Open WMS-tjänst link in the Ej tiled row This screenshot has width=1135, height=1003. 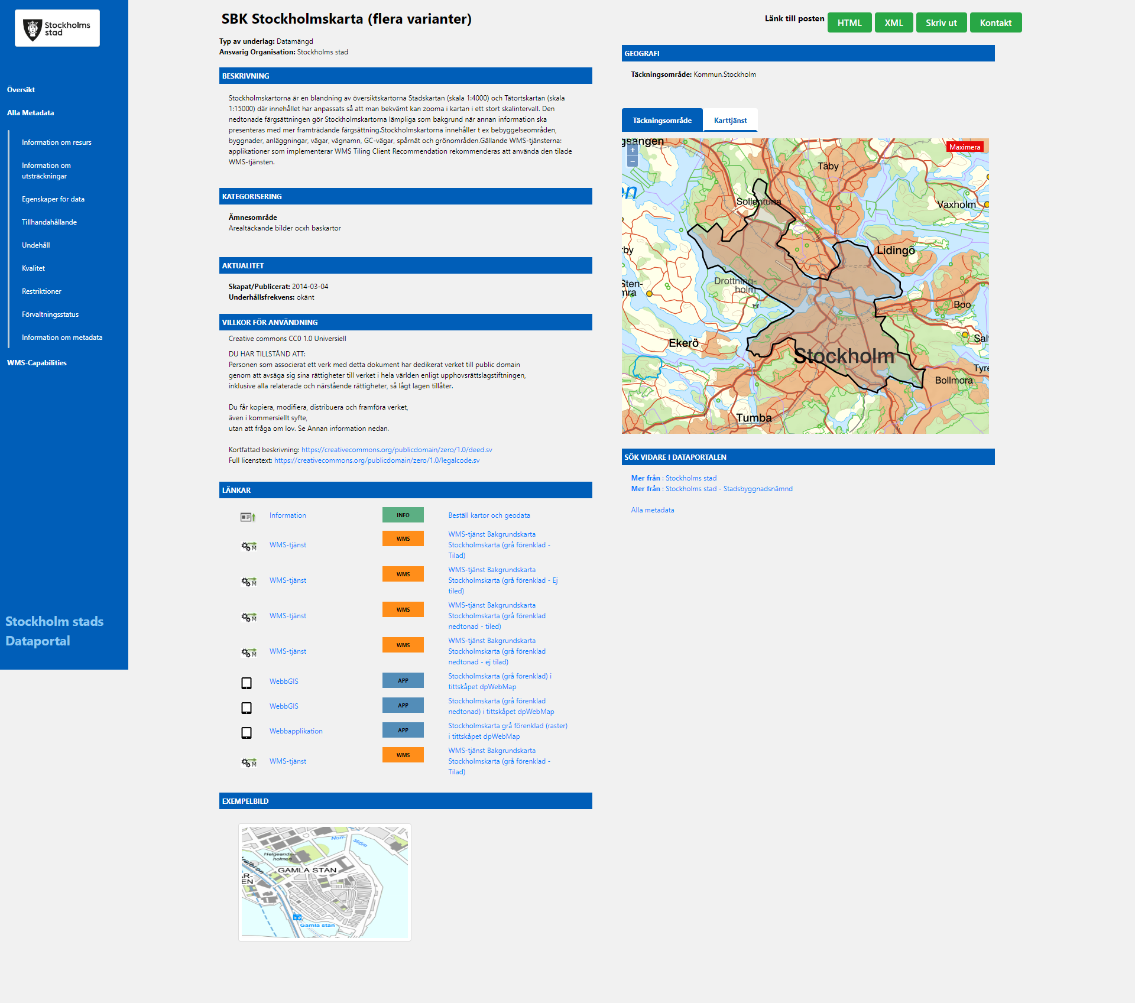pos(288,580)
